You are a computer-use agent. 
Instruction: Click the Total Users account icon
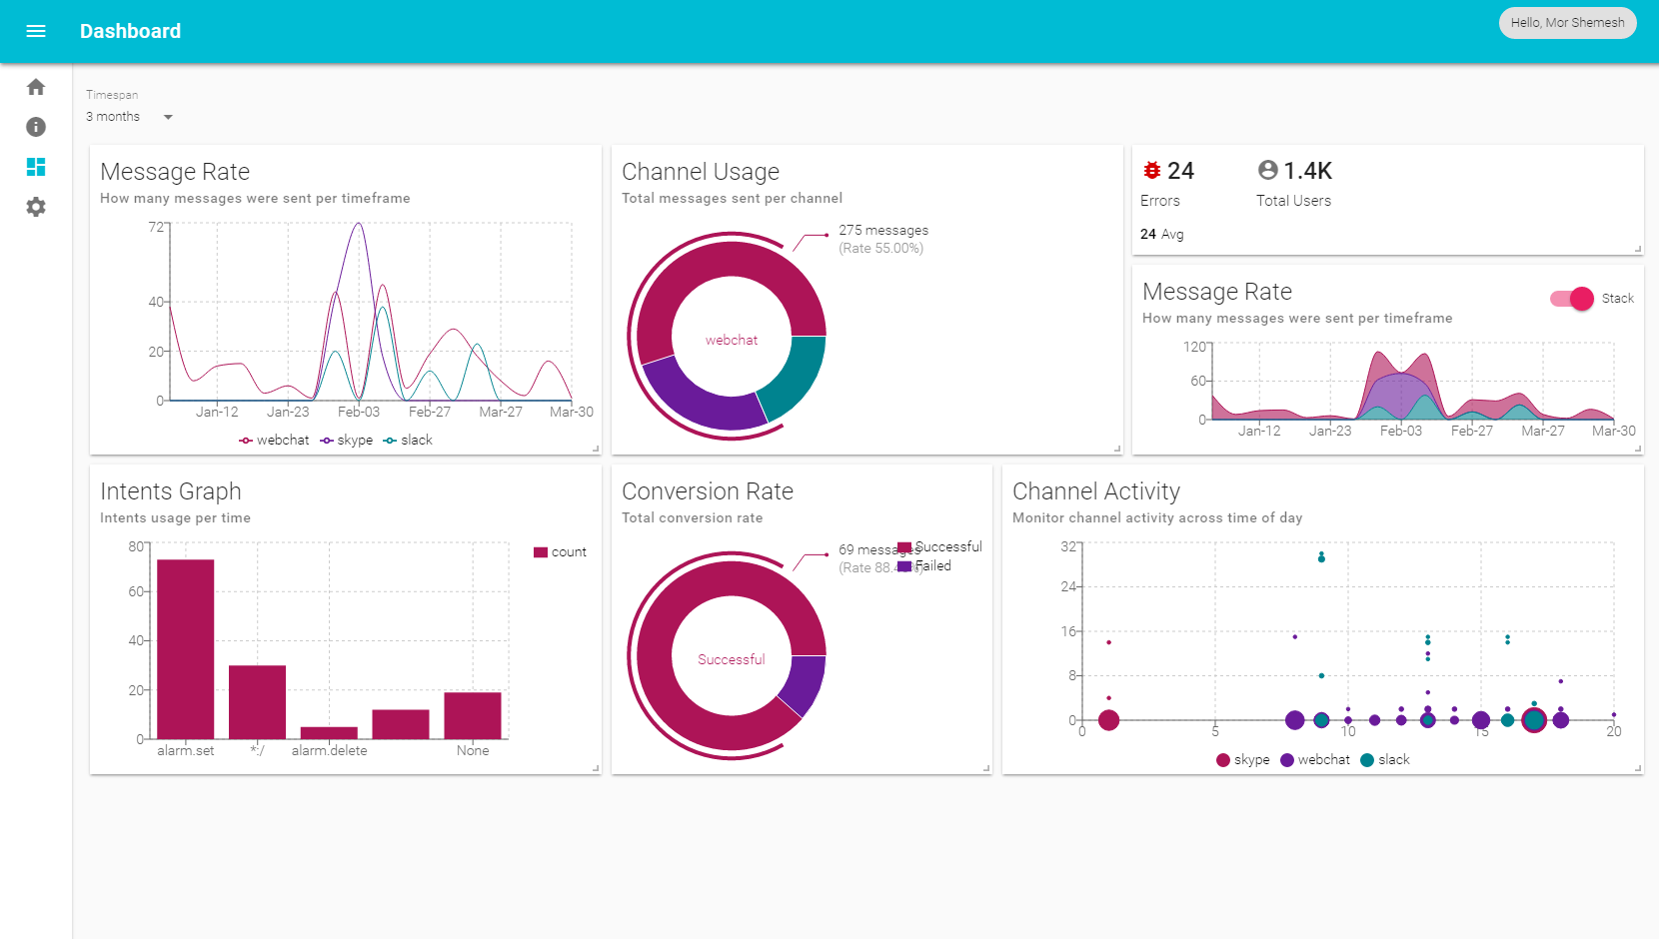[1268, 170]
